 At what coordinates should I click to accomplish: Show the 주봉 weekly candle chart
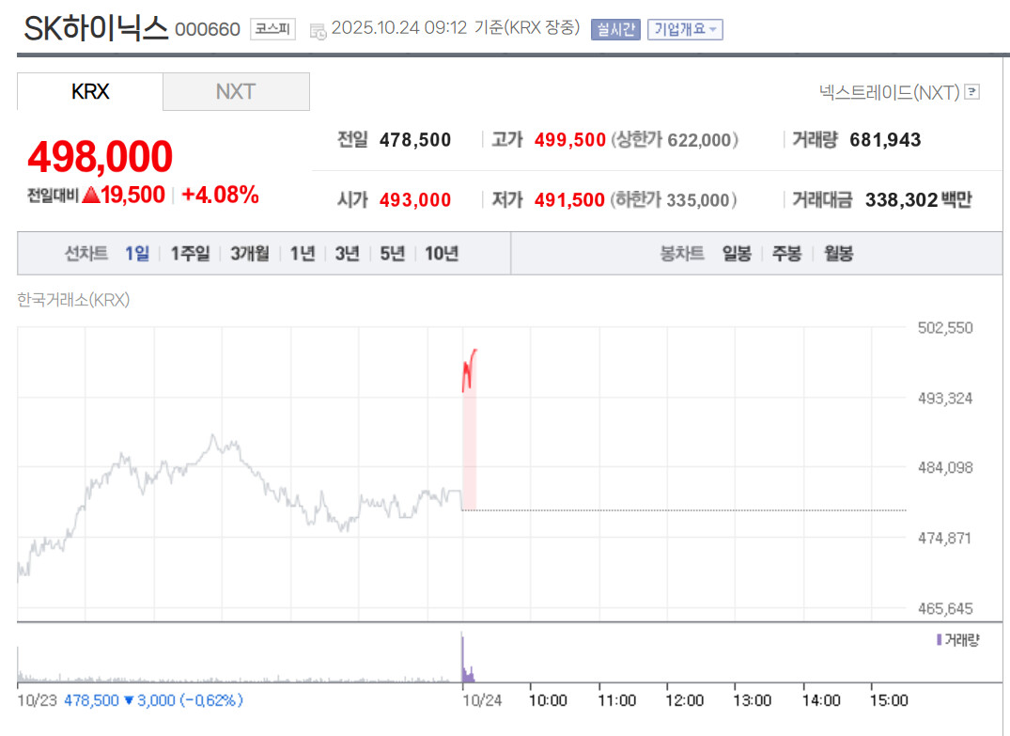pos(786,253)
